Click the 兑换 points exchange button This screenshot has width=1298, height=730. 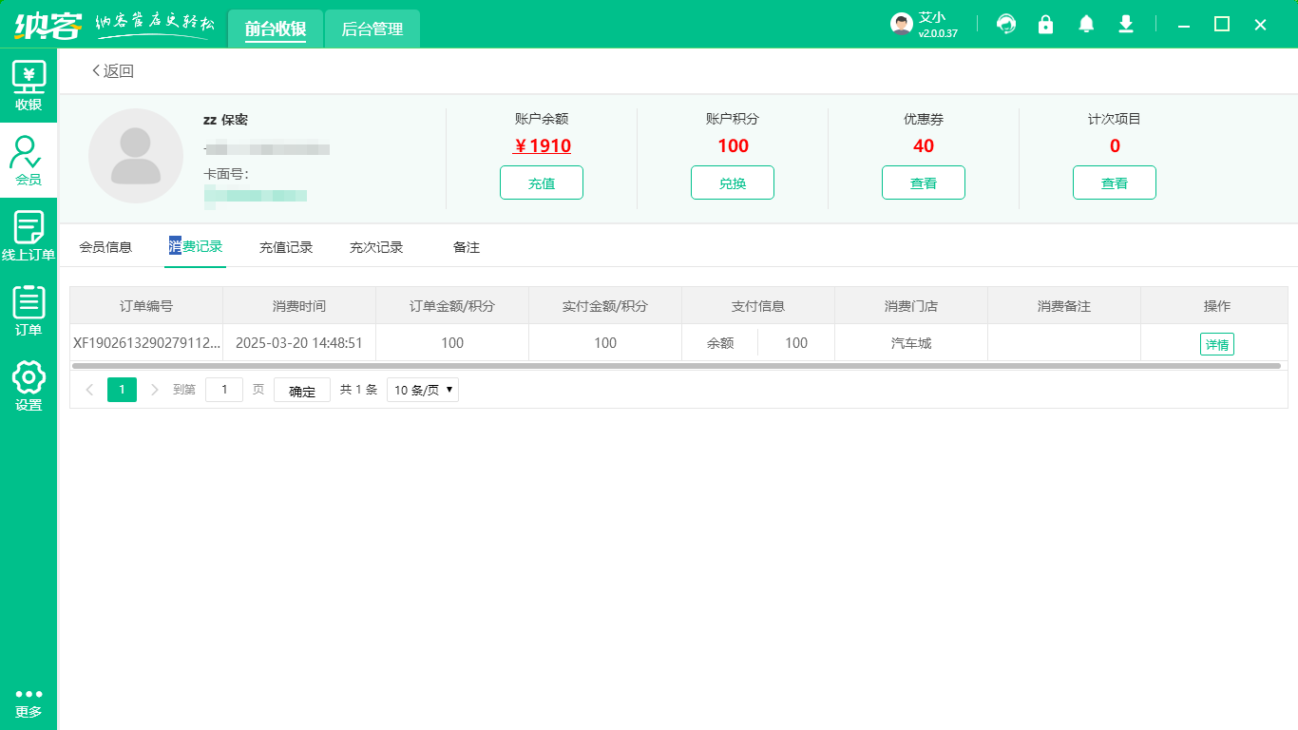733,183
